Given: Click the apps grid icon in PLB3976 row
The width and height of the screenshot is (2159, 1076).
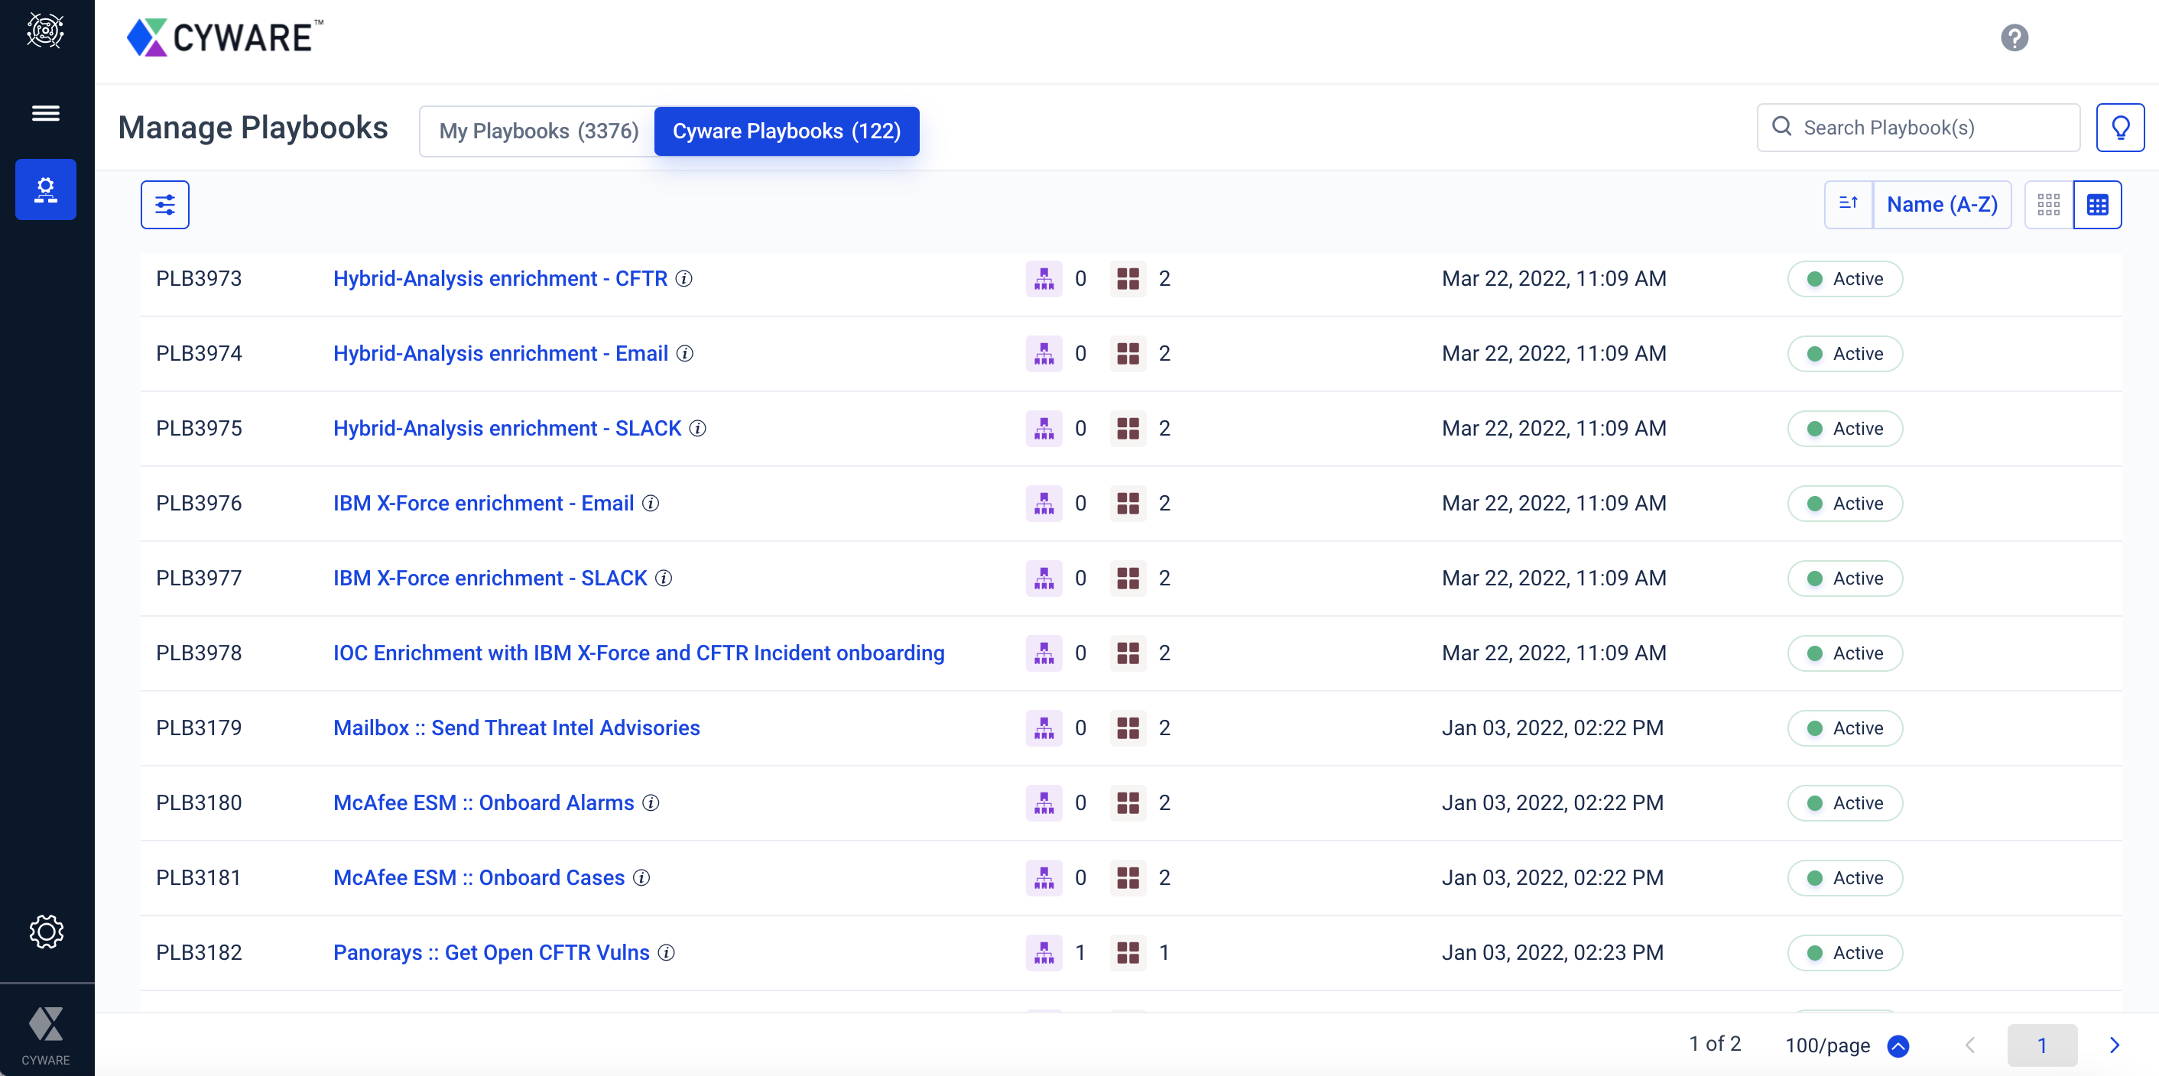Looking at the screenshot, I should [x=1127, y=504].
